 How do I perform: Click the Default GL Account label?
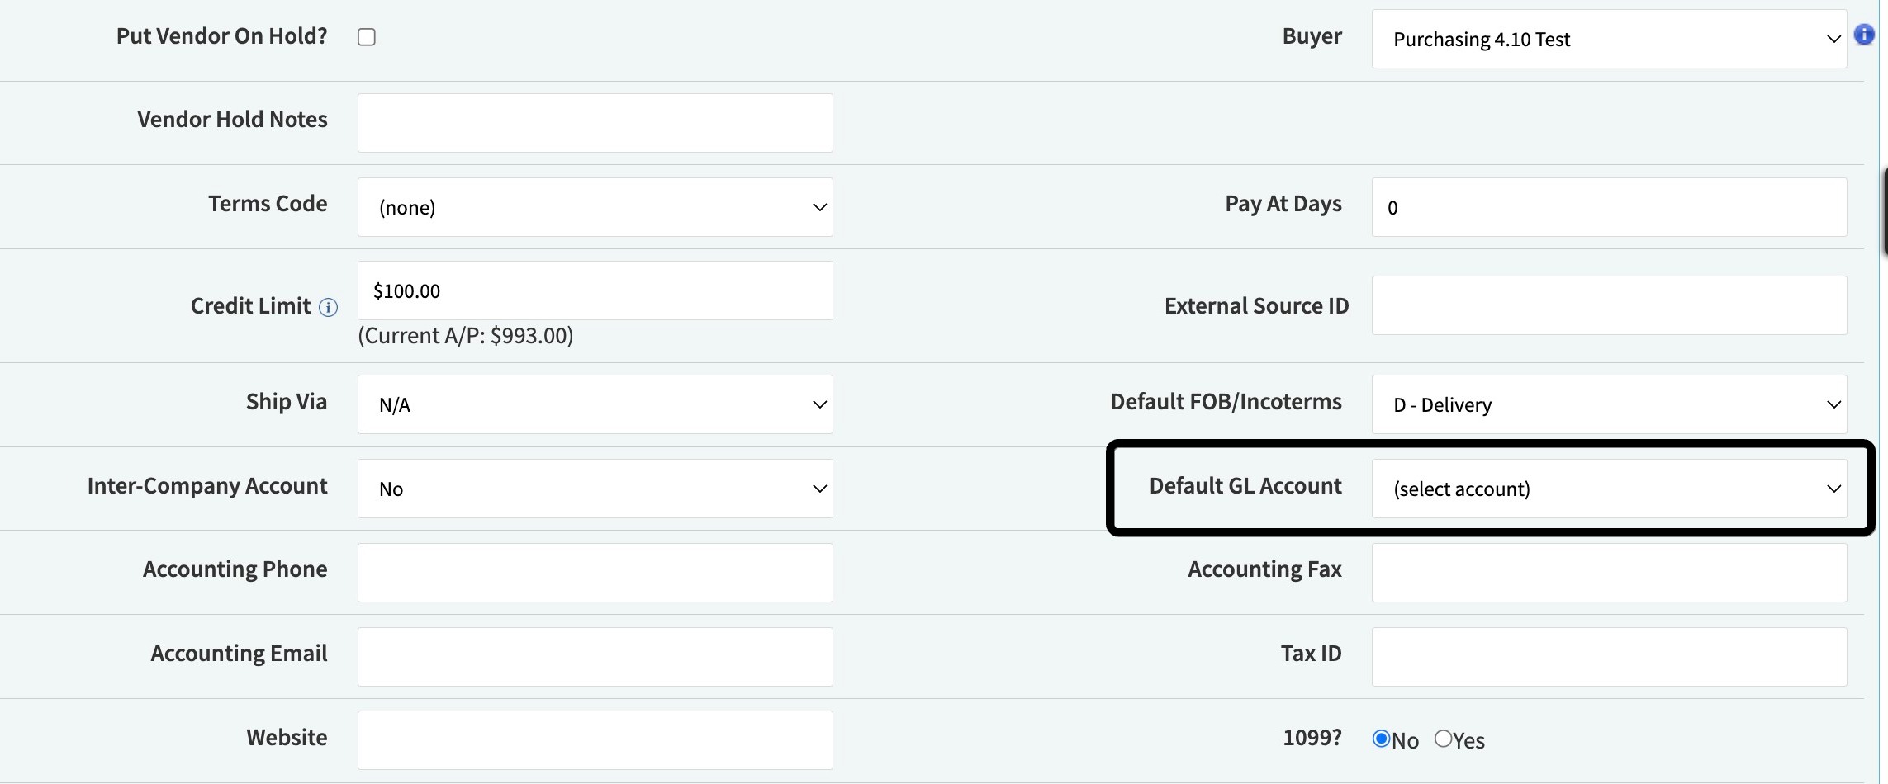pyautogui.click(x=1245, y=486)
